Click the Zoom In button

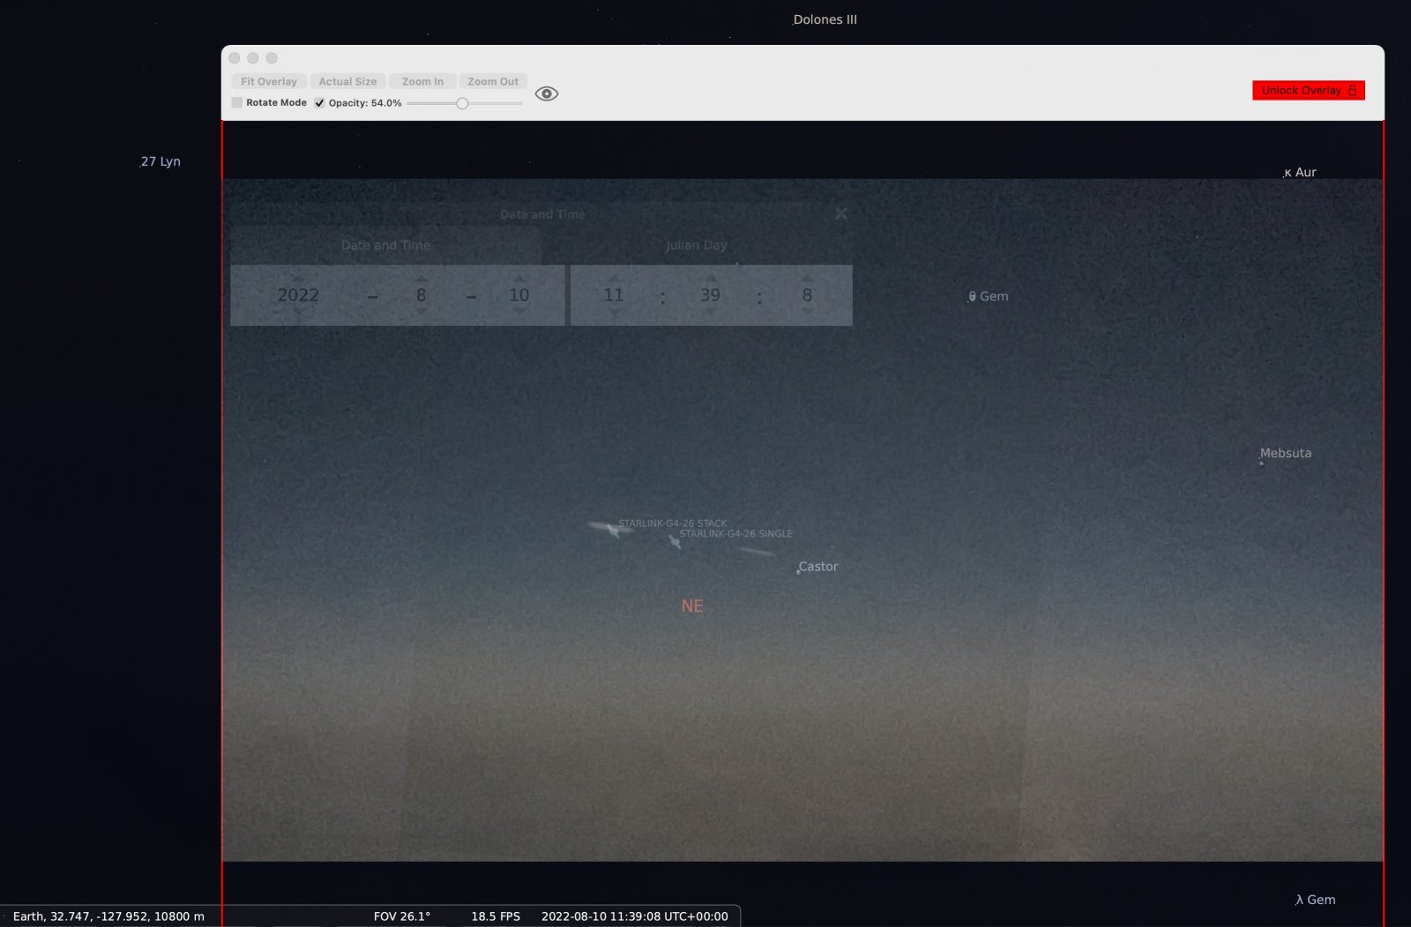pyautogui.click(x=422, y=81)
